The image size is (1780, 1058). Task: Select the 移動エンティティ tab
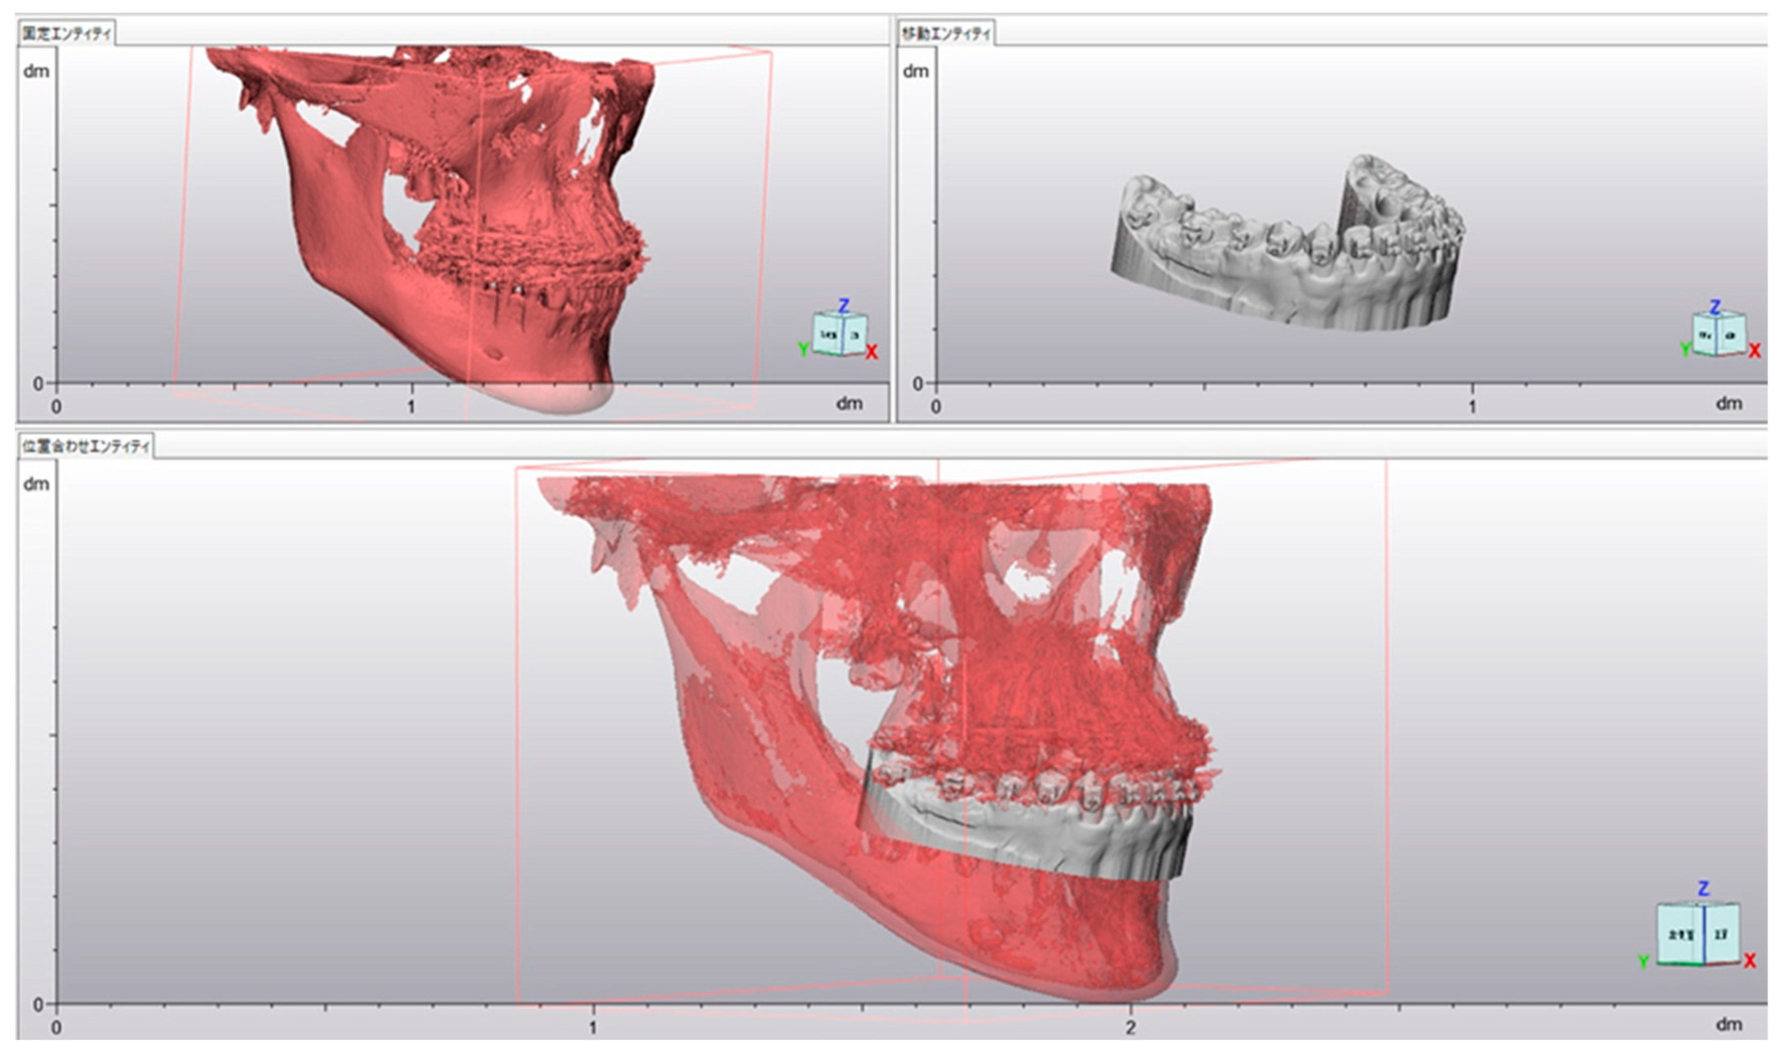(x=946, y=34)
